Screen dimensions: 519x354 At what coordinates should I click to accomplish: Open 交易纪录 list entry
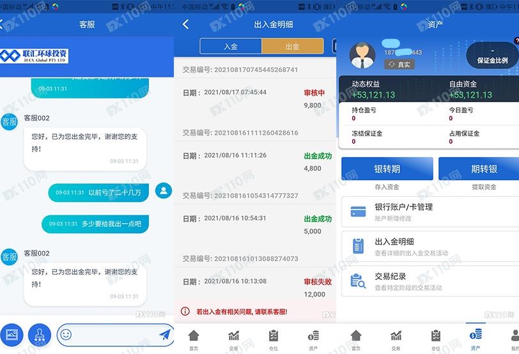coord(430,281)
